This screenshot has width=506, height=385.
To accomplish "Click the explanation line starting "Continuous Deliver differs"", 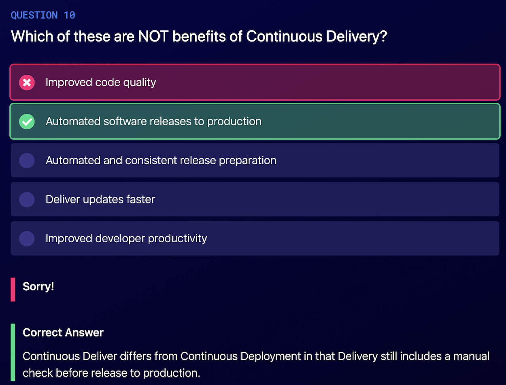I will (x=256, y=356).
